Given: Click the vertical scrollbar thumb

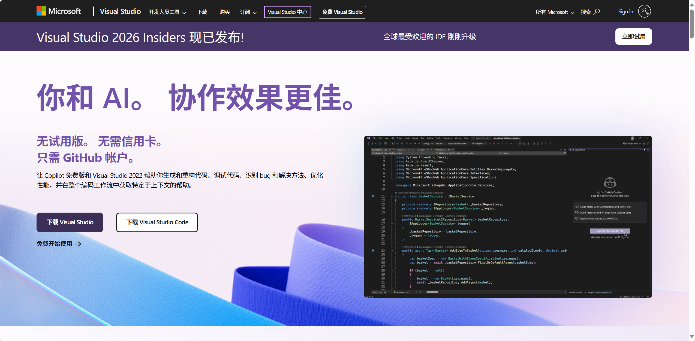Looking at the screenshot, I should [692, 25].
